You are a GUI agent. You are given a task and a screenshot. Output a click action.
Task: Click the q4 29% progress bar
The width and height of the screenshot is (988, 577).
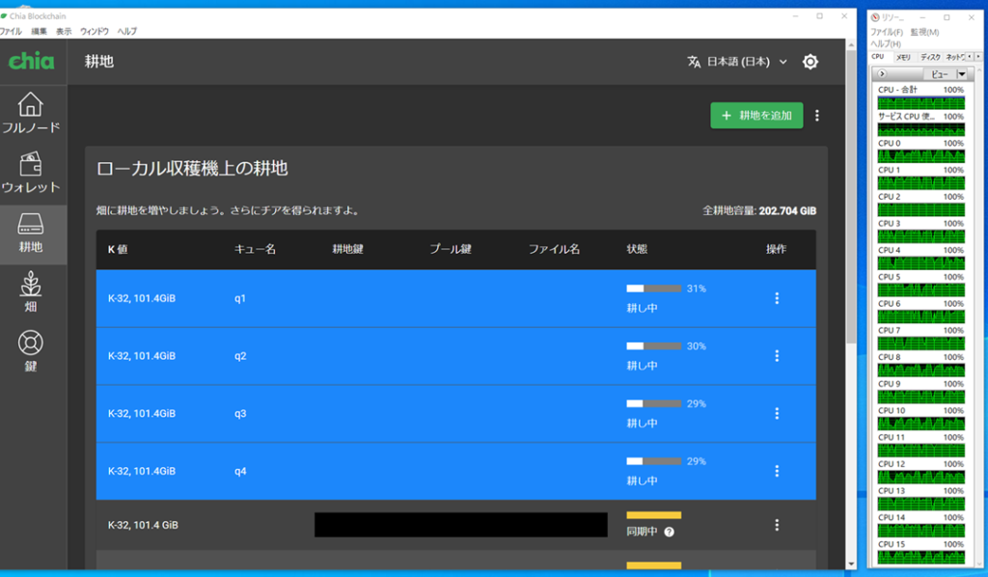click(x=653, y=461)
